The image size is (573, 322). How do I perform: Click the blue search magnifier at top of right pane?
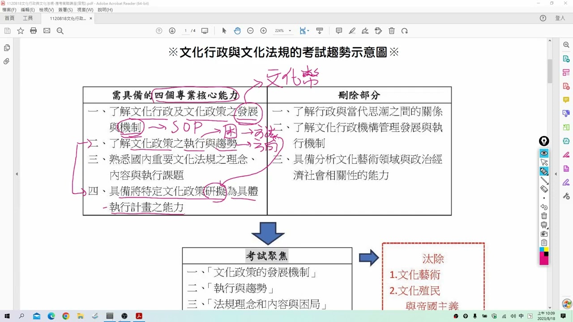(566, 45)
